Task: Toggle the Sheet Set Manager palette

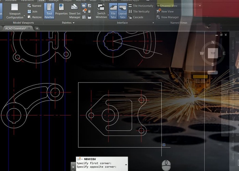Action: (x=74, y=11)
